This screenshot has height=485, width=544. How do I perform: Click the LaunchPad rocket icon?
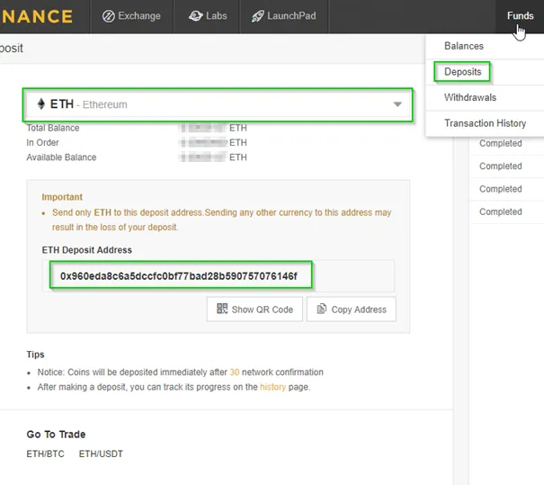click(x=257, y=16)
